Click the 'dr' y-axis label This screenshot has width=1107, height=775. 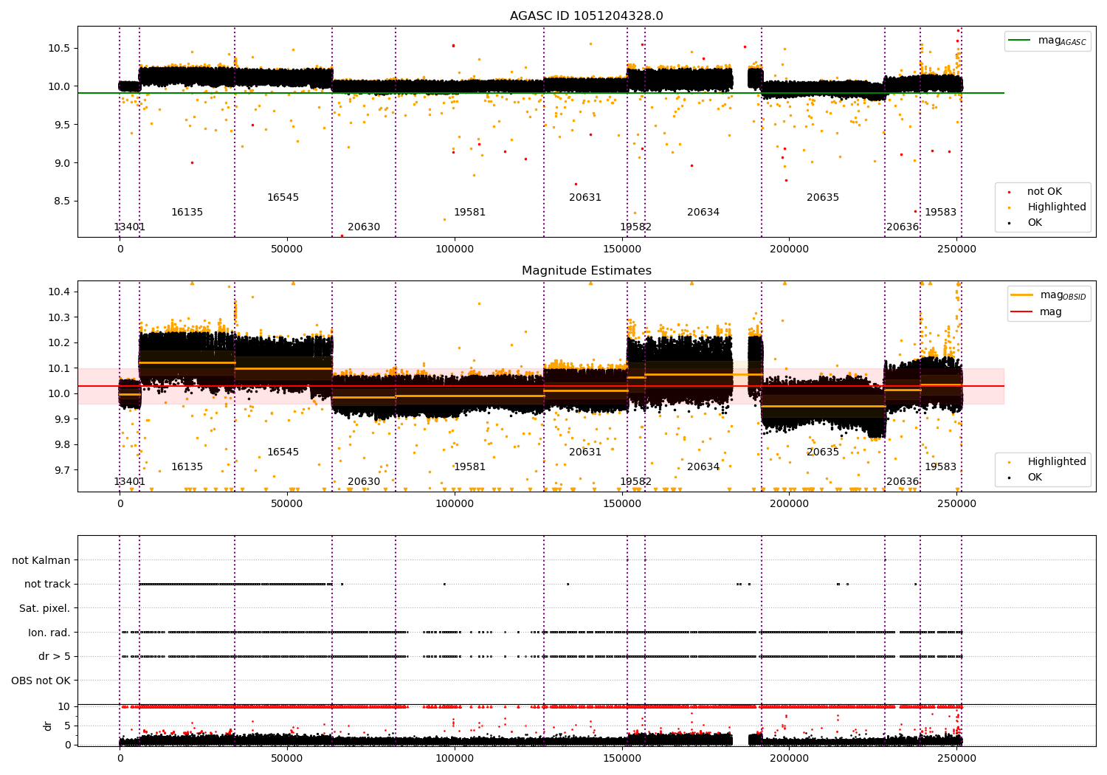(x=48, y=726)
